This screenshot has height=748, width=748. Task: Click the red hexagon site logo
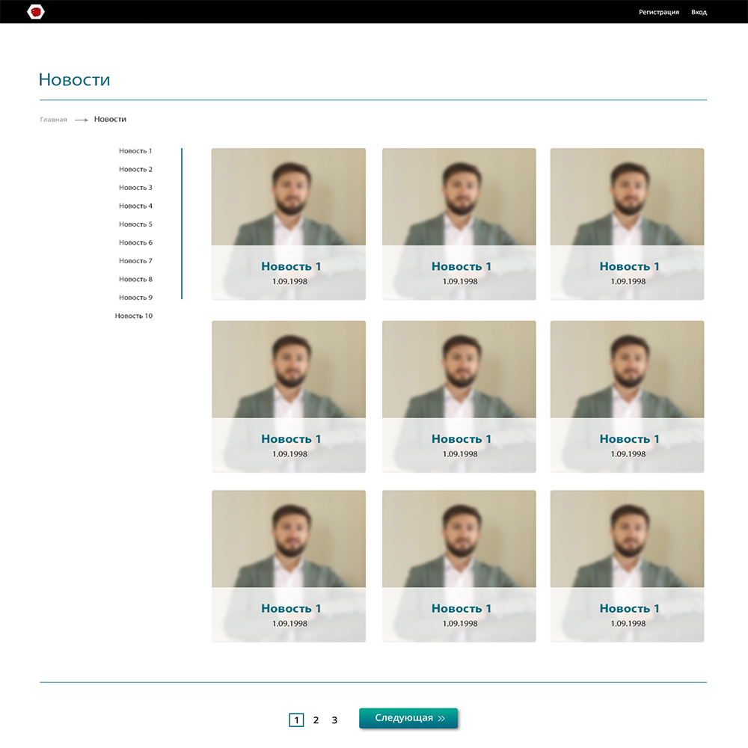[35, 12]
